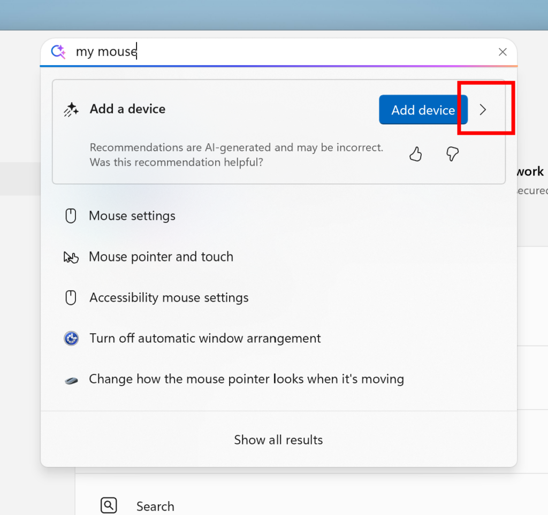Image resolution: width=548 pixels, height=515 pixels.
Task: Select the Mouse settings result entry
Action: click(x=132, y=216)
